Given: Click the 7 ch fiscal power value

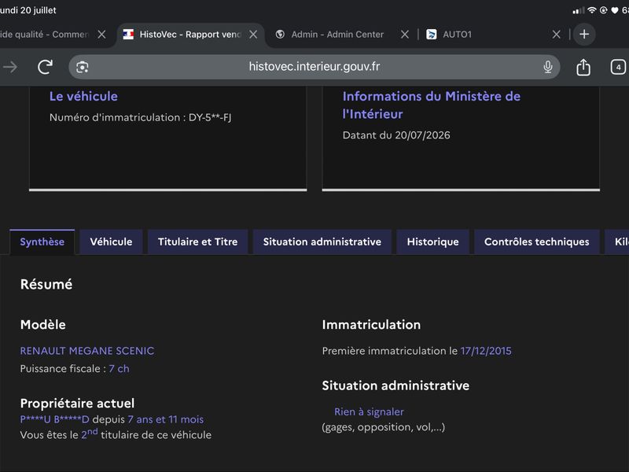Looking at the screenshot, I should [120, 368].
